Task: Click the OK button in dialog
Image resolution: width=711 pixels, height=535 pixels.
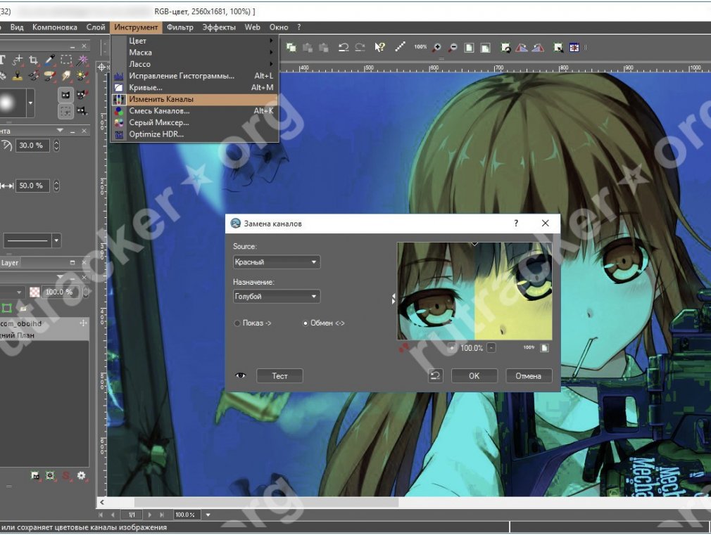Action: pyautogui.click(x=474, y=375)
